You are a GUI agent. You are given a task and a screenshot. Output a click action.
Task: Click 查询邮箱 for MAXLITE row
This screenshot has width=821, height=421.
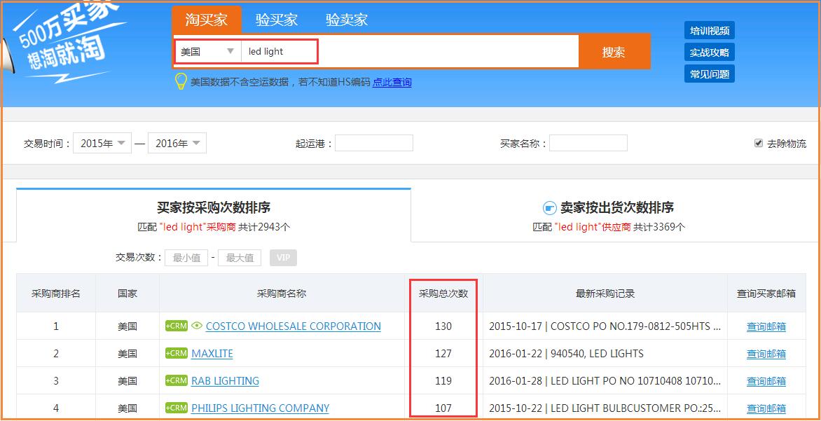click(766, 354)
